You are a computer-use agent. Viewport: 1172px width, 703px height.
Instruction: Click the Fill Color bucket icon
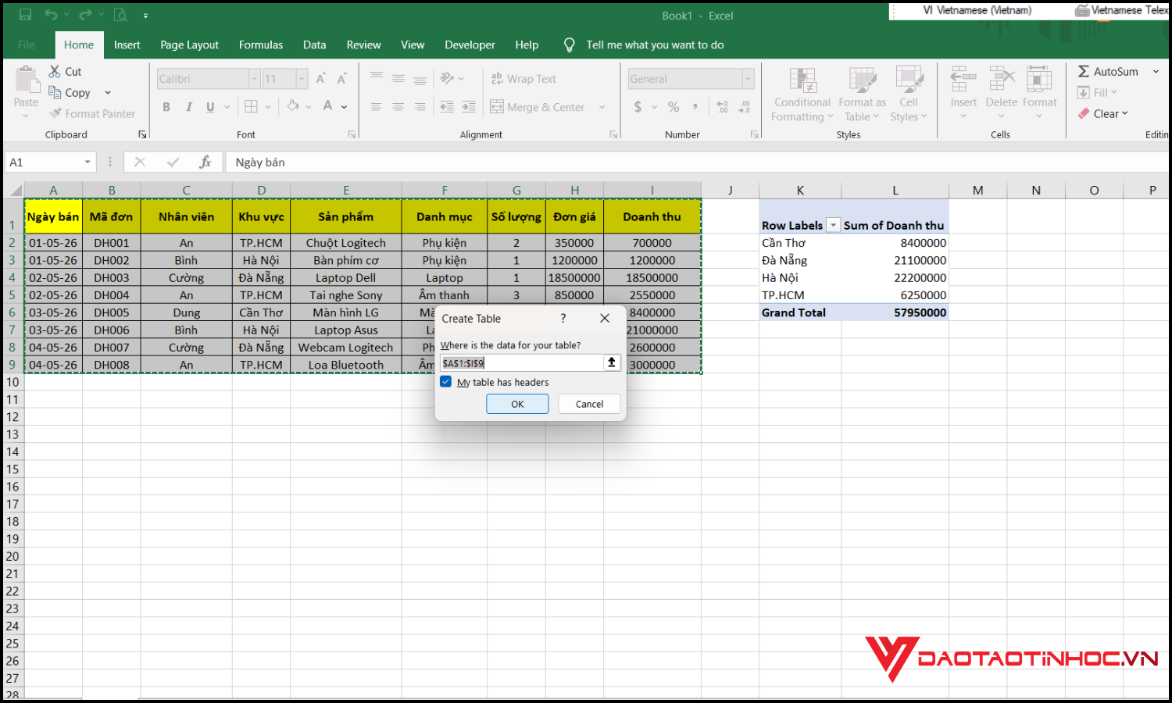click(293, 106)
